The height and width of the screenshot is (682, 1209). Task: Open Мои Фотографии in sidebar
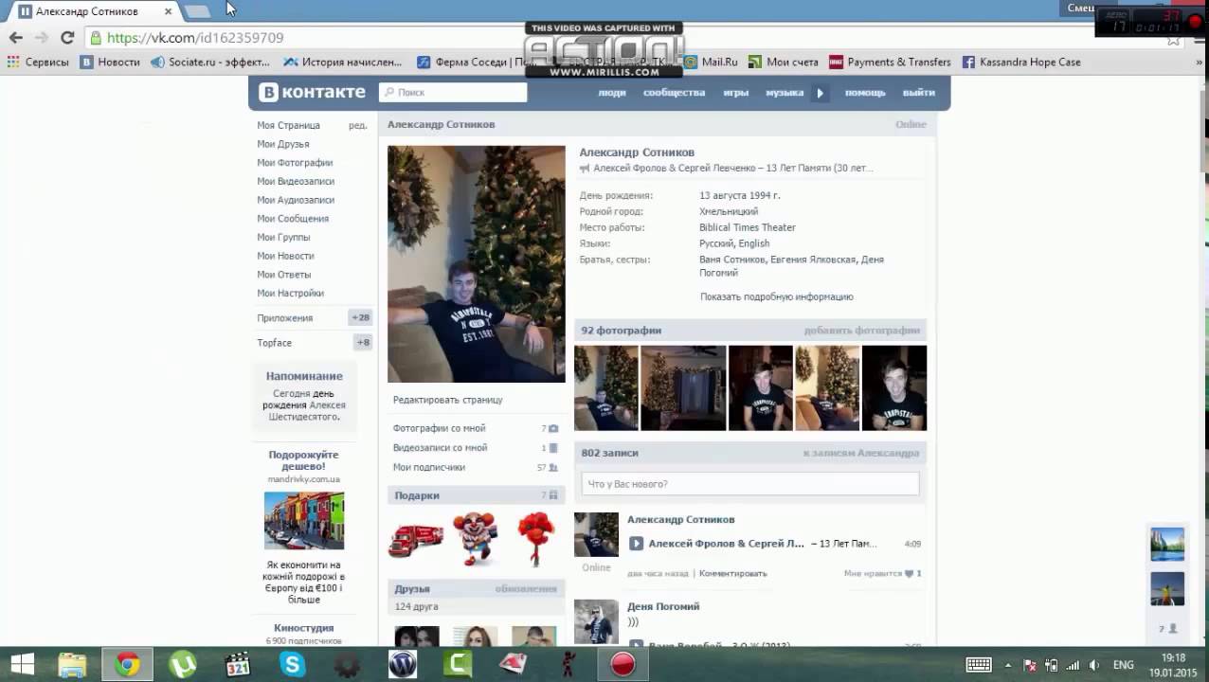click(295, 163)
